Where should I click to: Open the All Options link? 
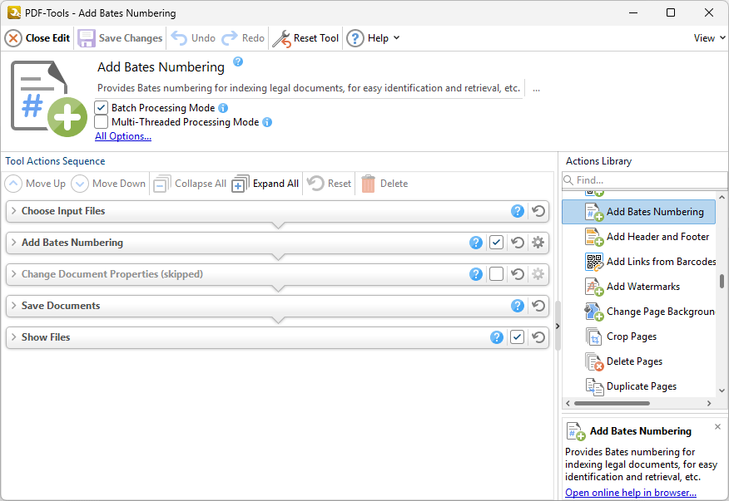point(123,136)
